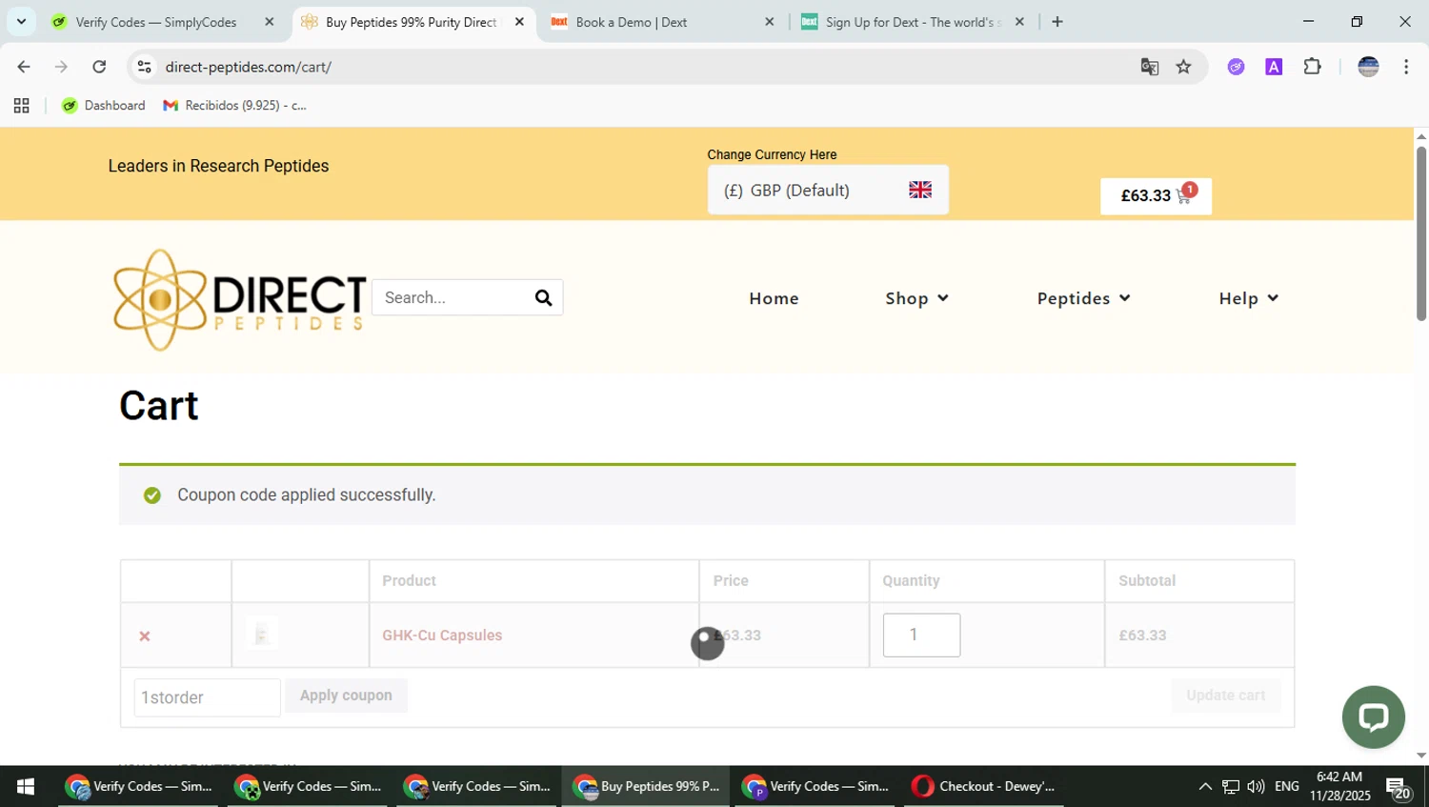Click the quantity field showing 1
Image resolution: width=1429 pixels, height=807 pixels.
pos(921,635)
